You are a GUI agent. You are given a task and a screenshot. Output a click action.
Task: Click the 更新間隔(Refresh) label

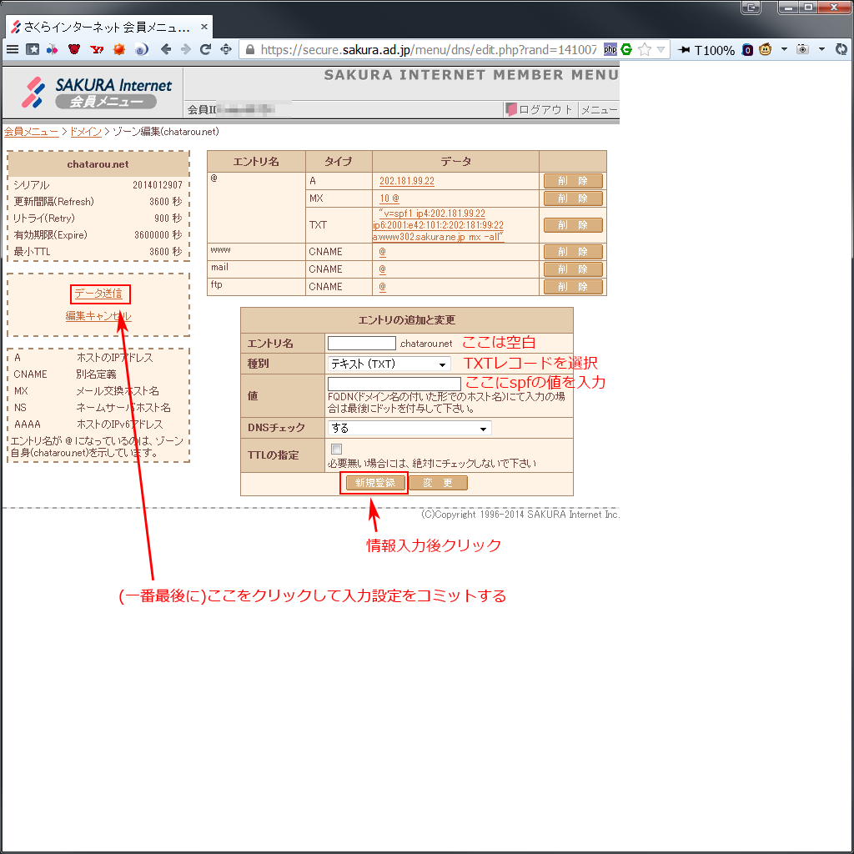[53, 202]
